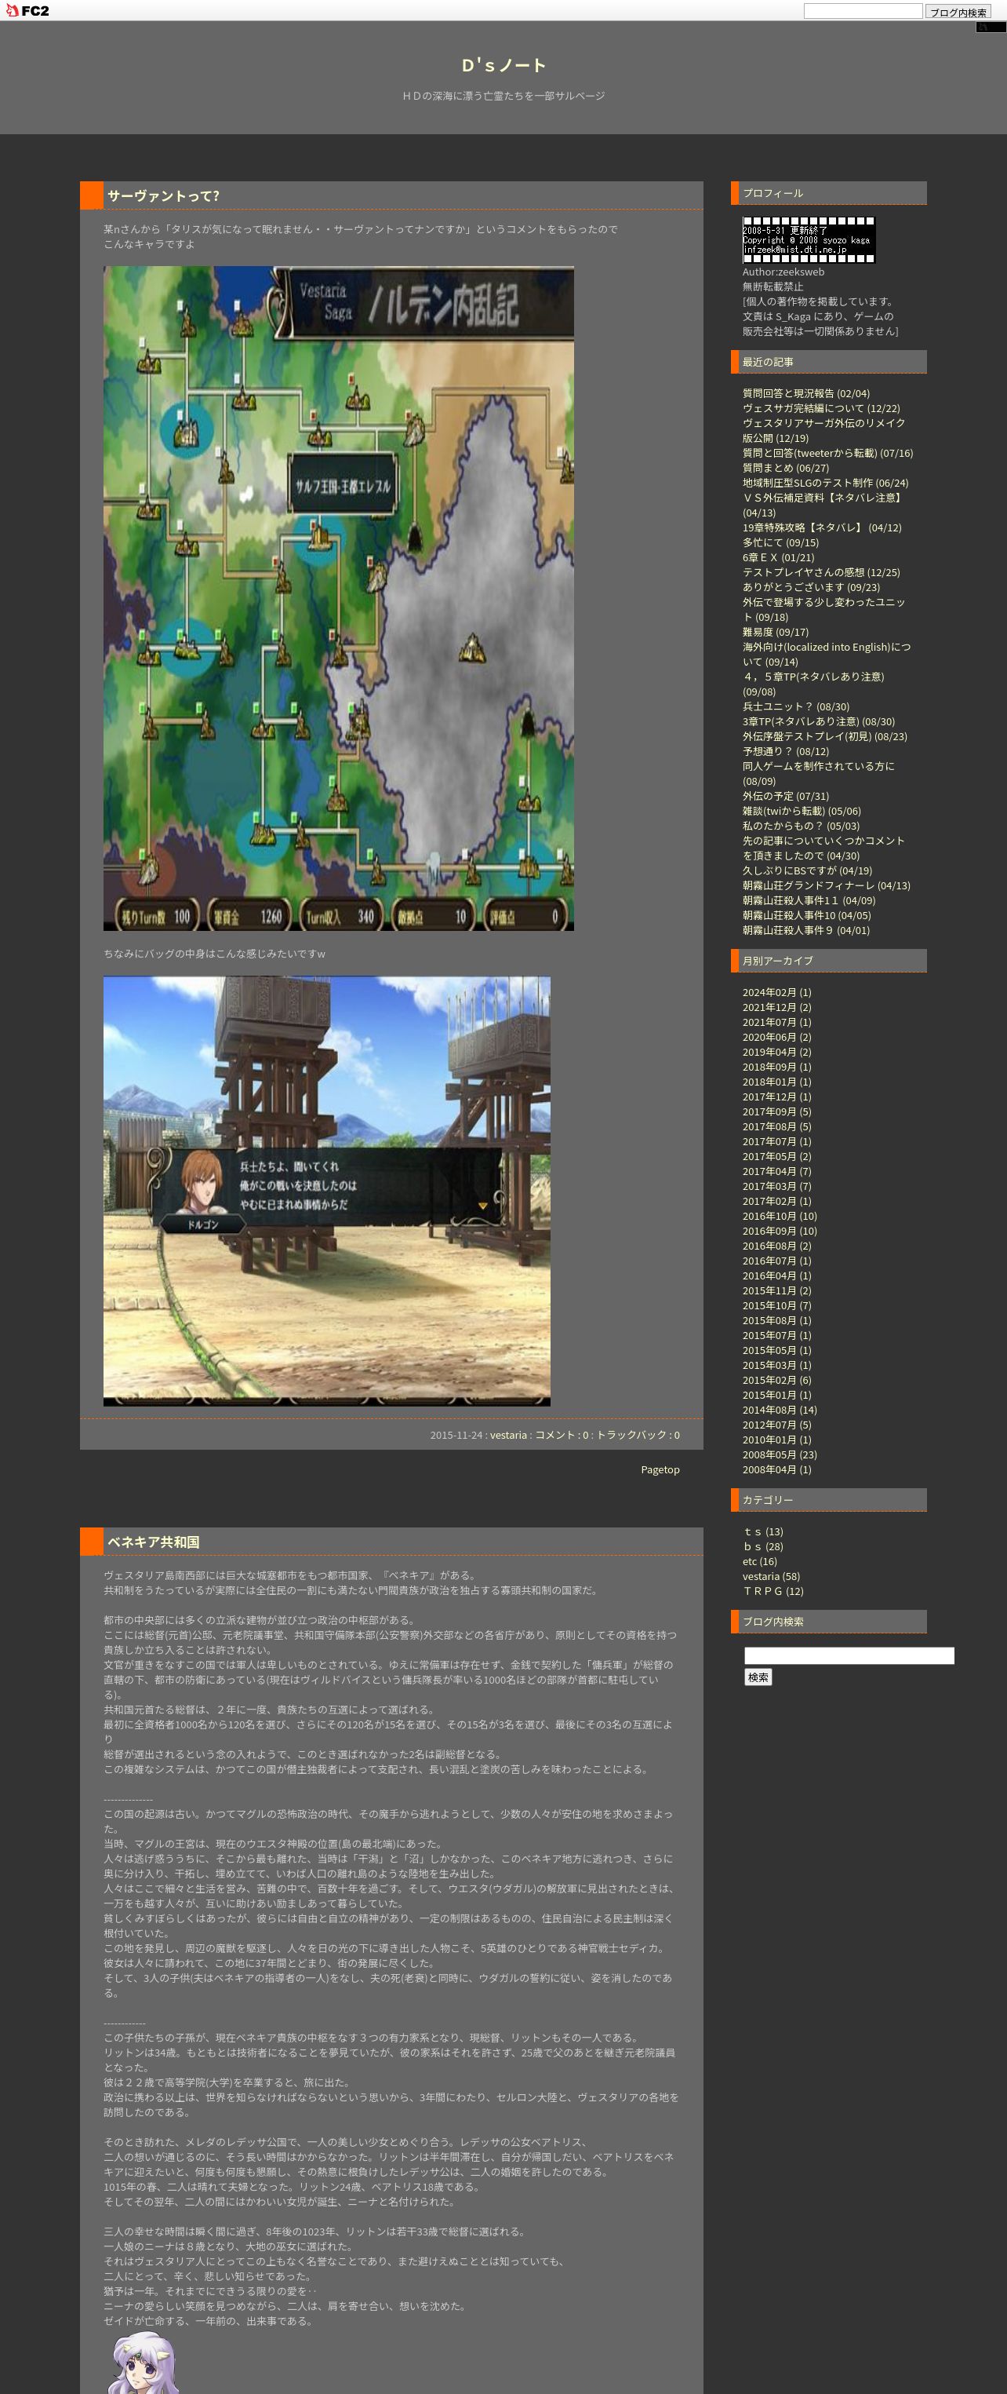Open 私のたからもの？ recent article
Viewport: 1007px width, 2394px height.
point(801,825)
